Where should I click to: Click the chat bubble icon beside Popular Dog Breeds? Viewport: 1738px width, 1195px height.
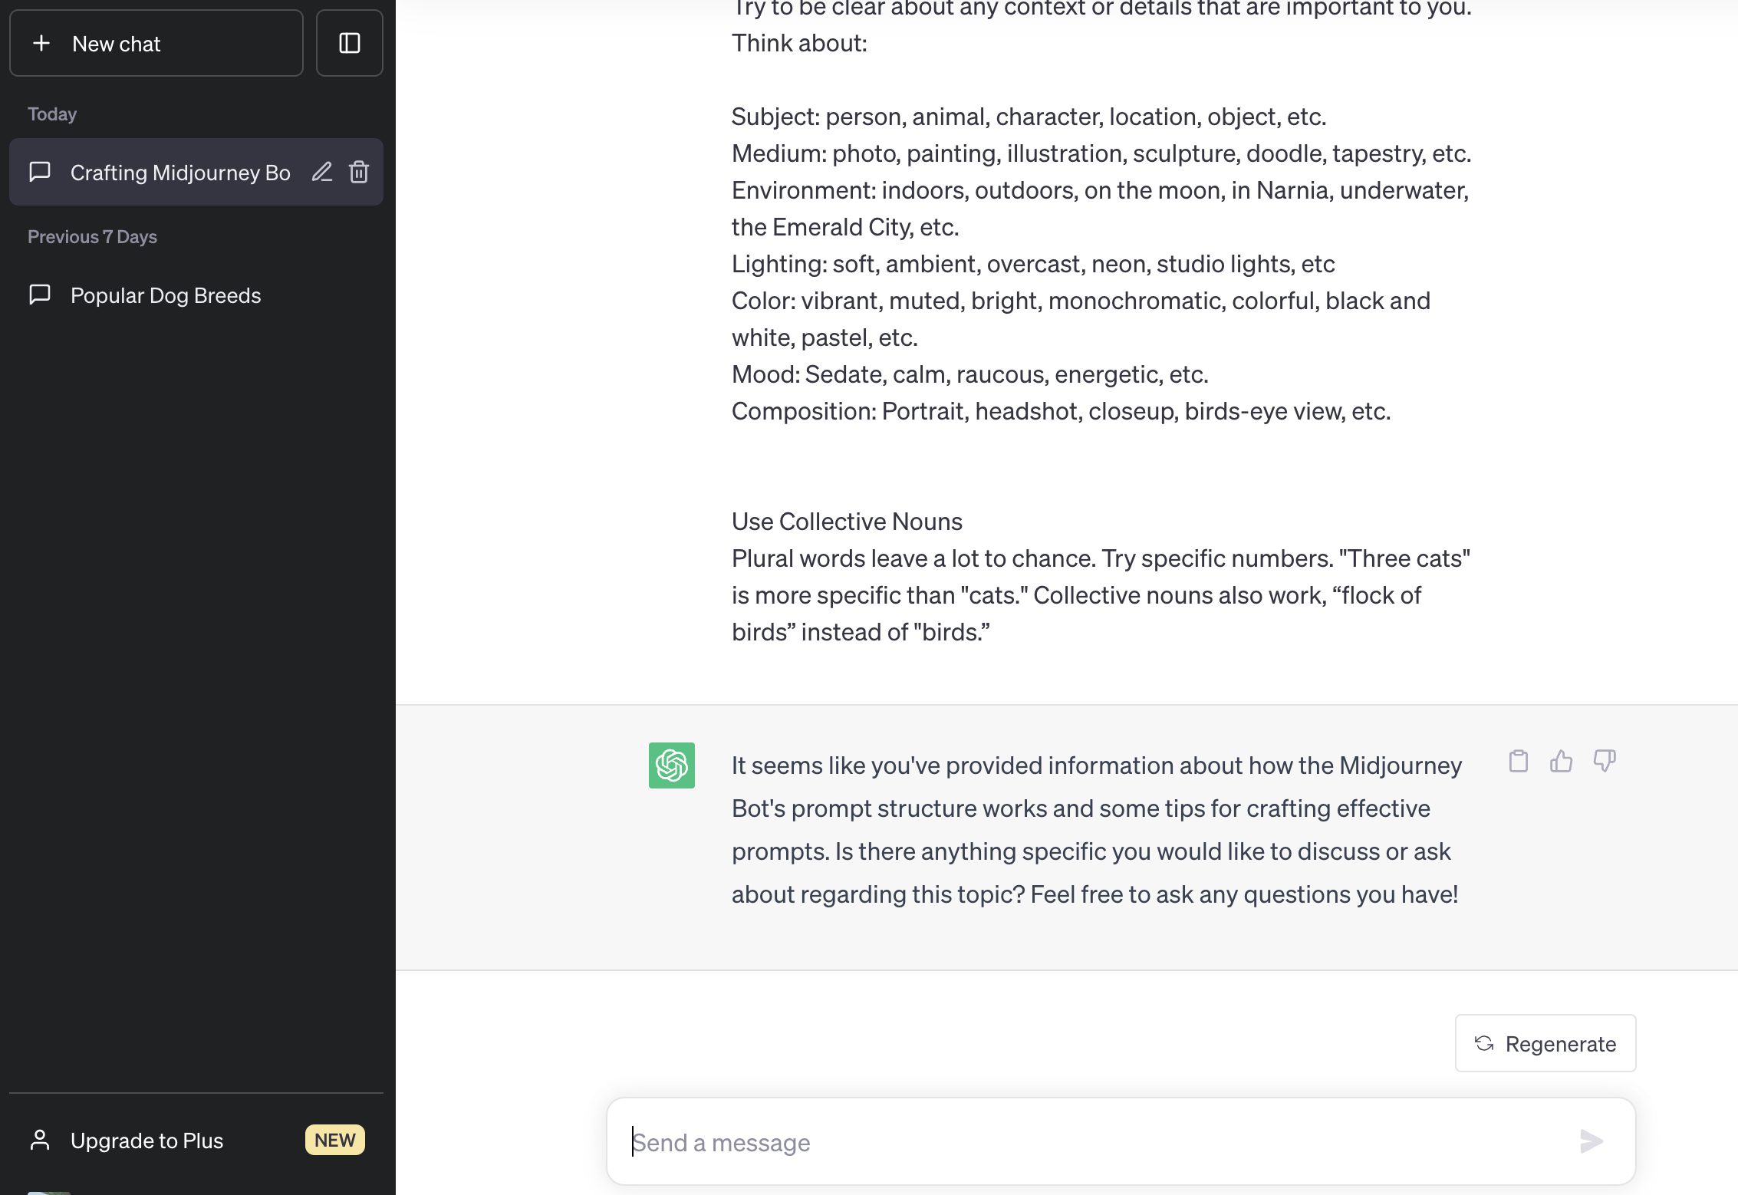click(40, 295)
